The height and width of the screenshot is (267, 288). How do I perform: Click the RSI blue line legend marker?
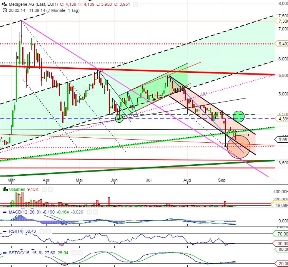point(5,231)
